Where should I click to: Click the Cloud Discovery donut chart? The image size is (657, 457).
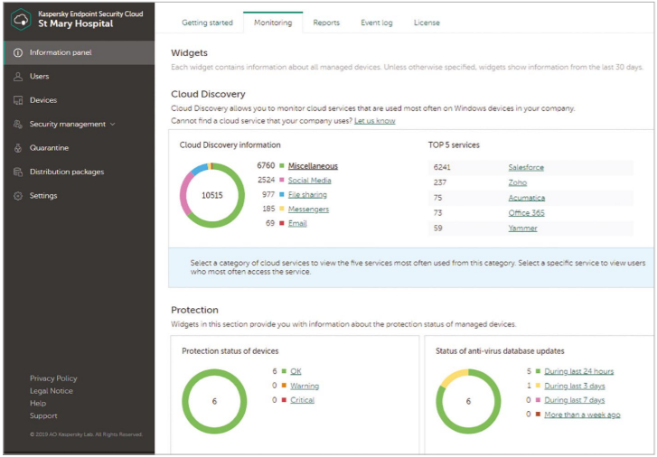(x=212, y=195)
